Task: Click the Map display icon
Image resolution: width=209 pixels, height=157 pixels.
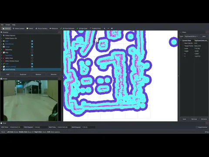Action: click(x=4, y=52)
